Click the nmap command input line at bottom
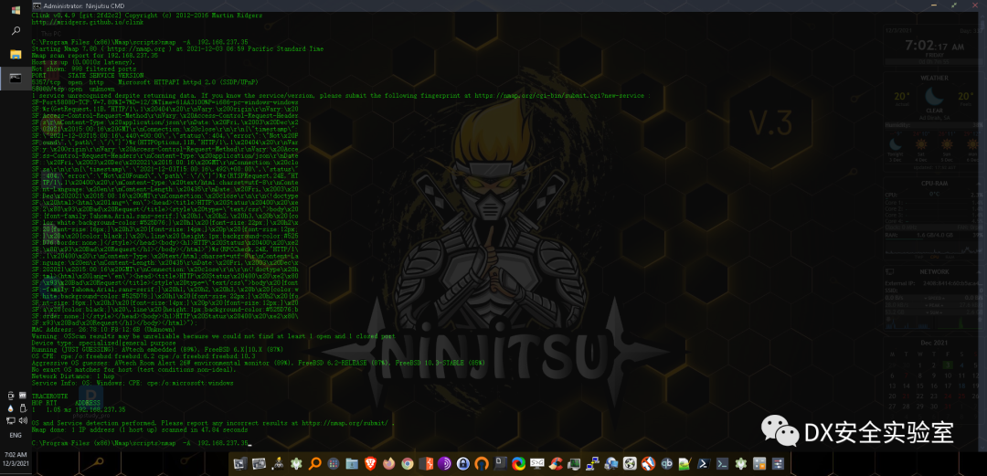This screenshot has width=987, height=476. [141, 443]
